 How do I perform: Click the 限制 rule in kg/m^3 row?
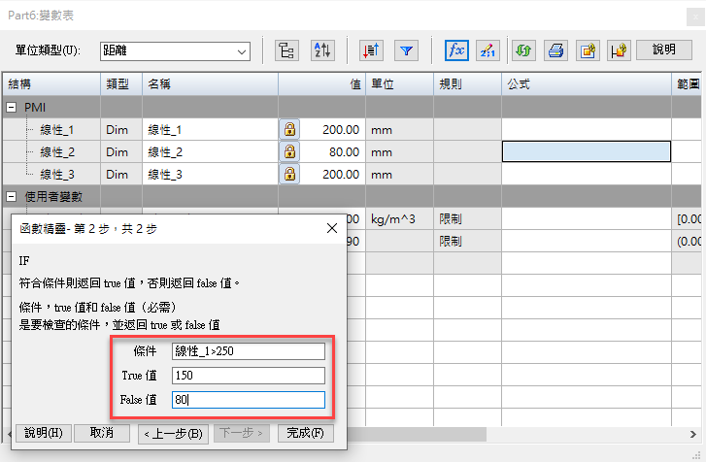(467, 219)
